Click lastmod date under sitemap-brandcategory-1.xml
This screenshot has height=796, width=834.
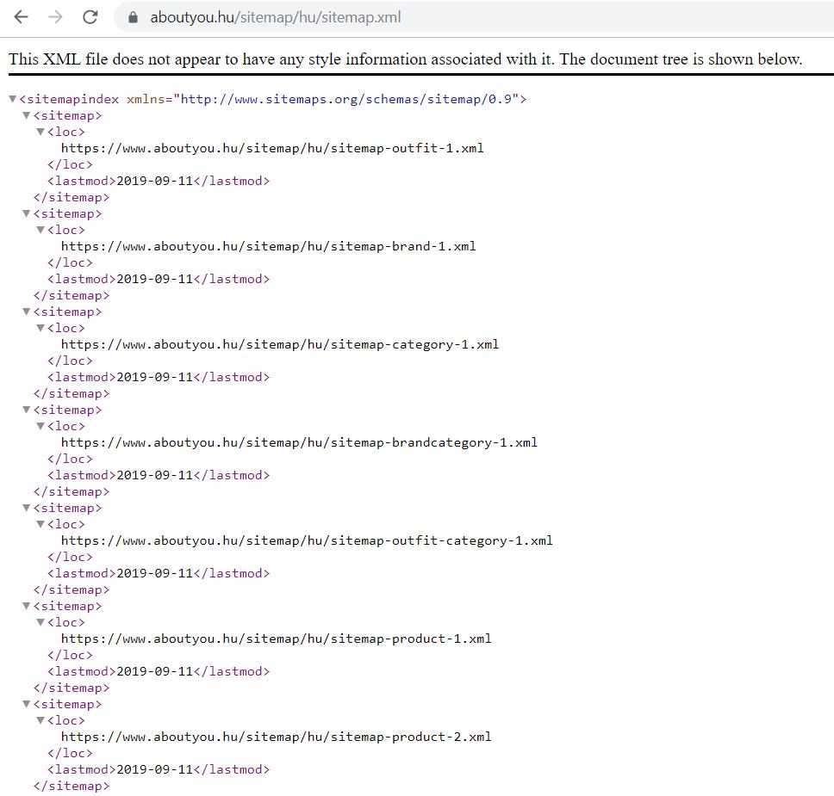155,475
